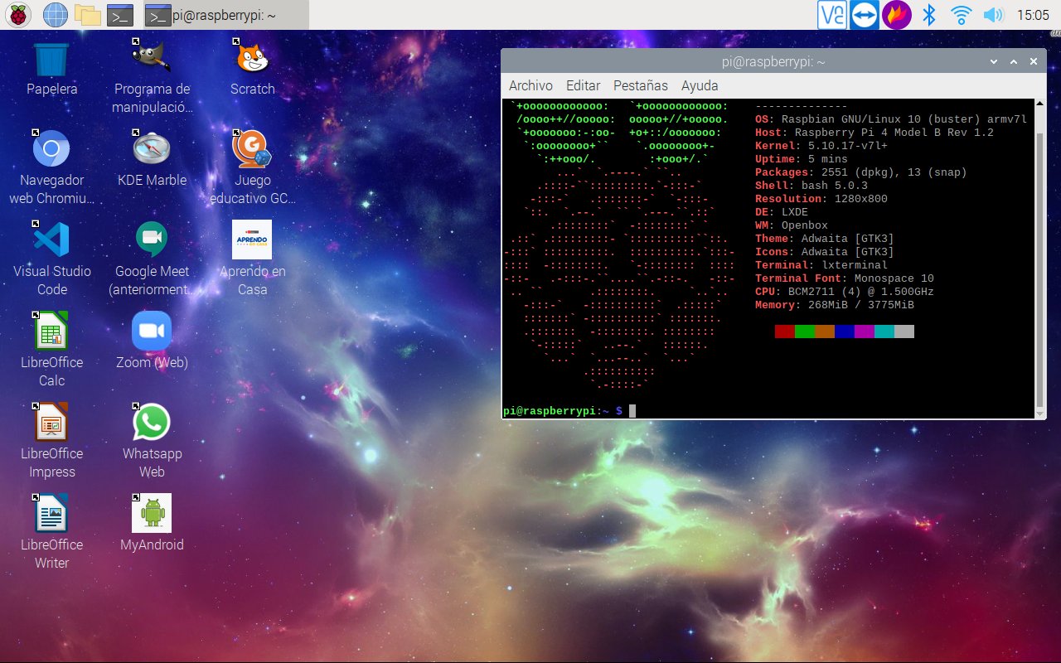Viewport: 1061px width, 663px height.
Task: Click the Bluetooth tray icon
Action: click(930, 14)
